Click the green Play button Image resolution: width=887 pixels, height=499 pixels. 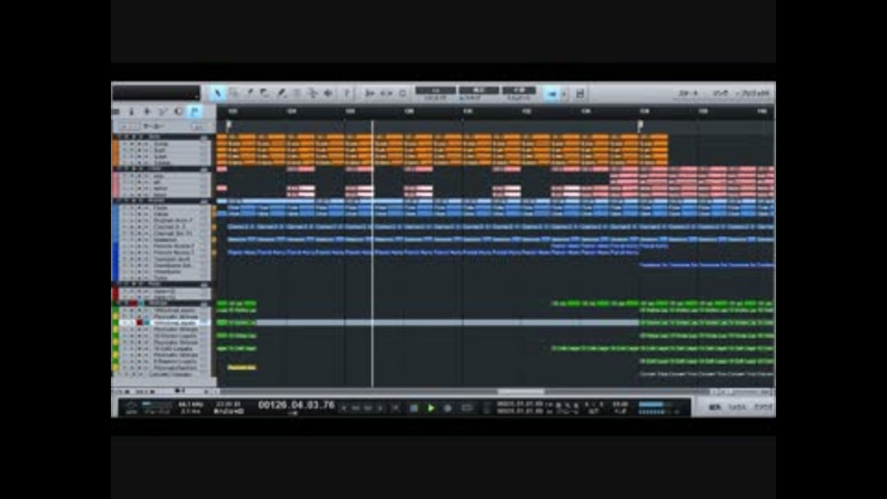[x=431, y=408]
